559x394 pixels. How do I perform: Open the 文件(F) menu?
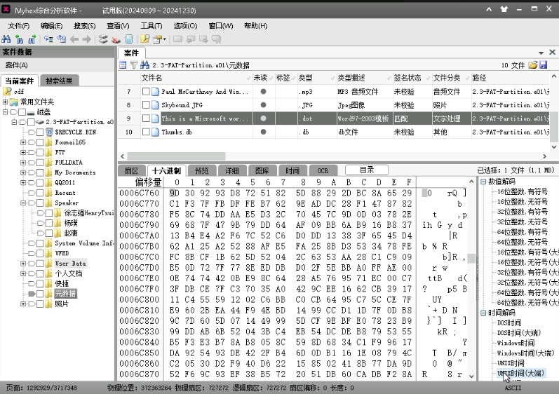(x=19, y=26)
